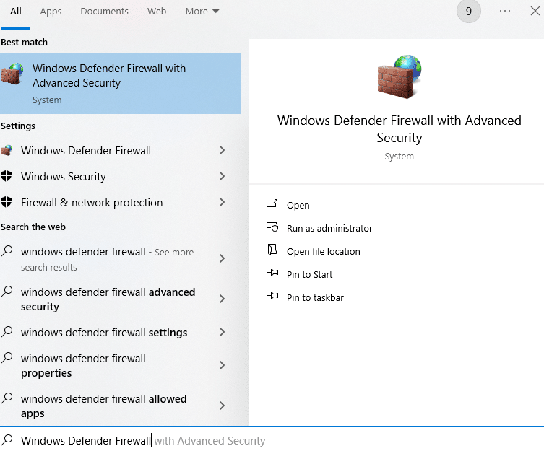Open the firewall brick icon in Best match
This screenshot has width=544, height=451.
coord(12,74)
